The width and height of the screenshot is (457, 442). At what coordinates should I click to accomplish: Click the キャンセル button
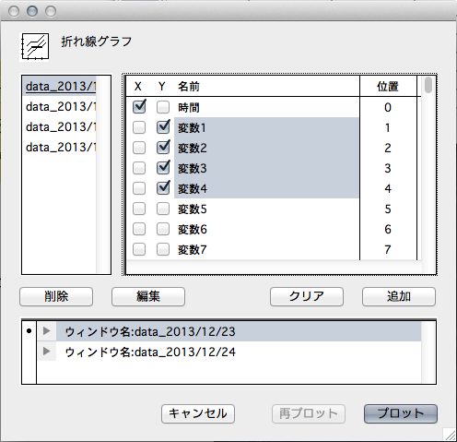click(198, 413)
